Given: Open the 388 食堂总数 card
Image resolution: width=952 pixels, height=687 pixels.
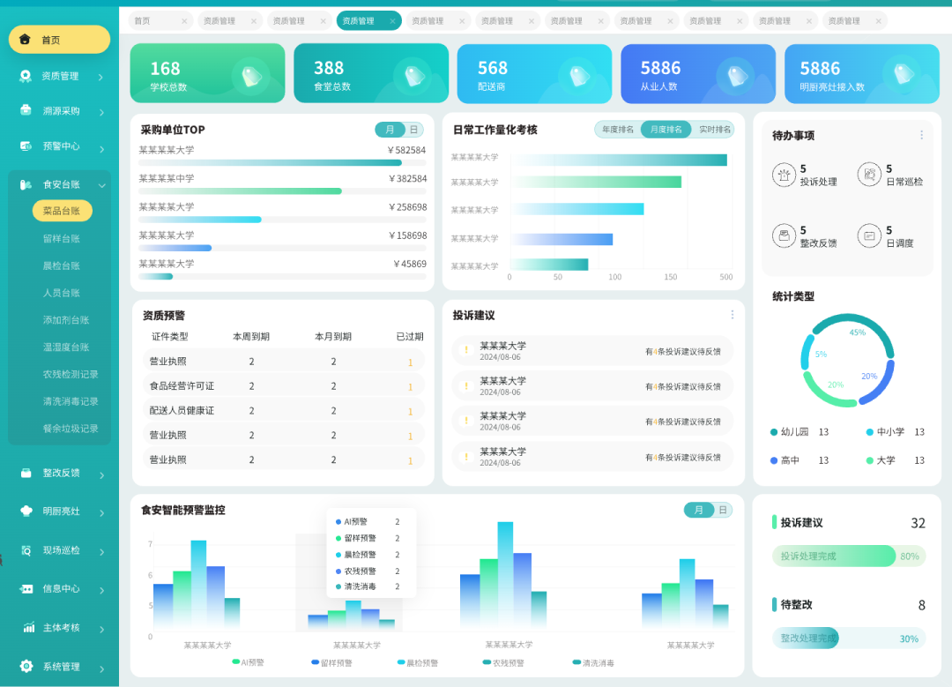Looking at the screenshot, I should coord(371,73).
